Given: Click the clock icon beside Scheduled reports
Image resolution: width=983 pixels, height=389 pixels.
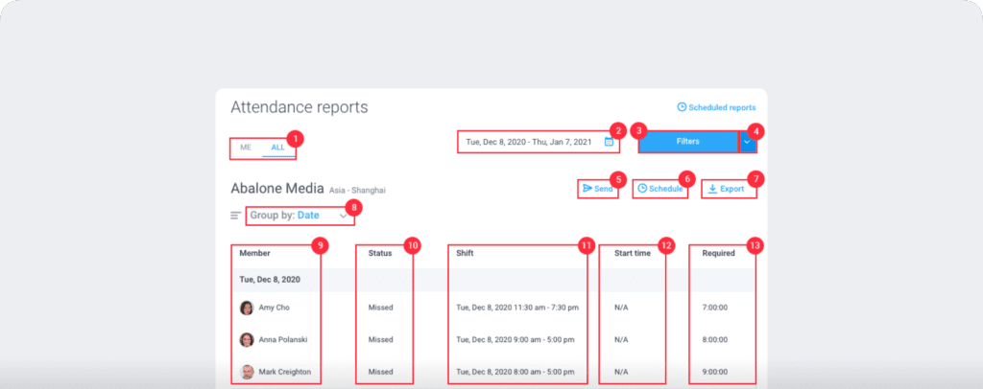Looking at the screenshot, I should coord(682,107).
